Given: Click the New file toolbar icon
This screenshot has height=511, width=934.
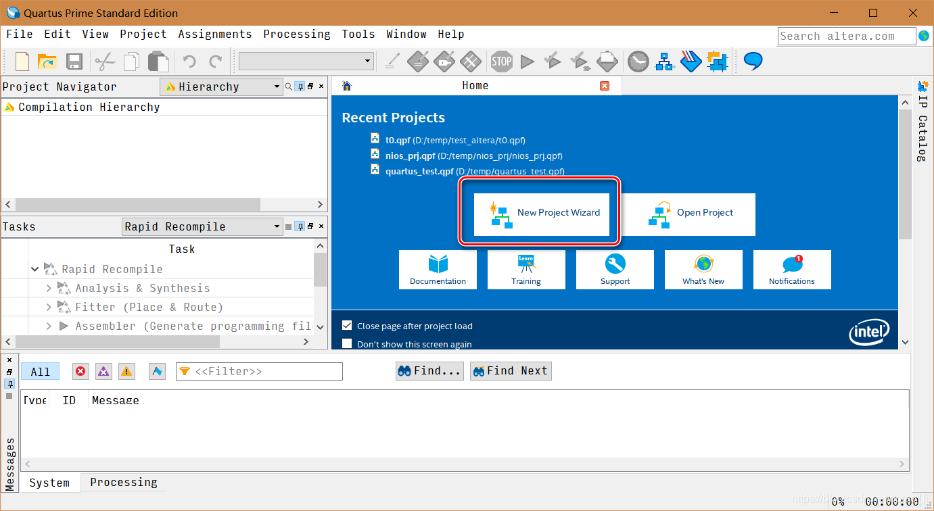Looking at the screenshot, I should [x=22, y=62].
